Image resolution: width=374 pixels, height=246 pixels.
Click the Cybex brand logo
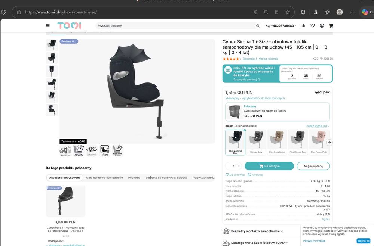(x=322, y=93)
